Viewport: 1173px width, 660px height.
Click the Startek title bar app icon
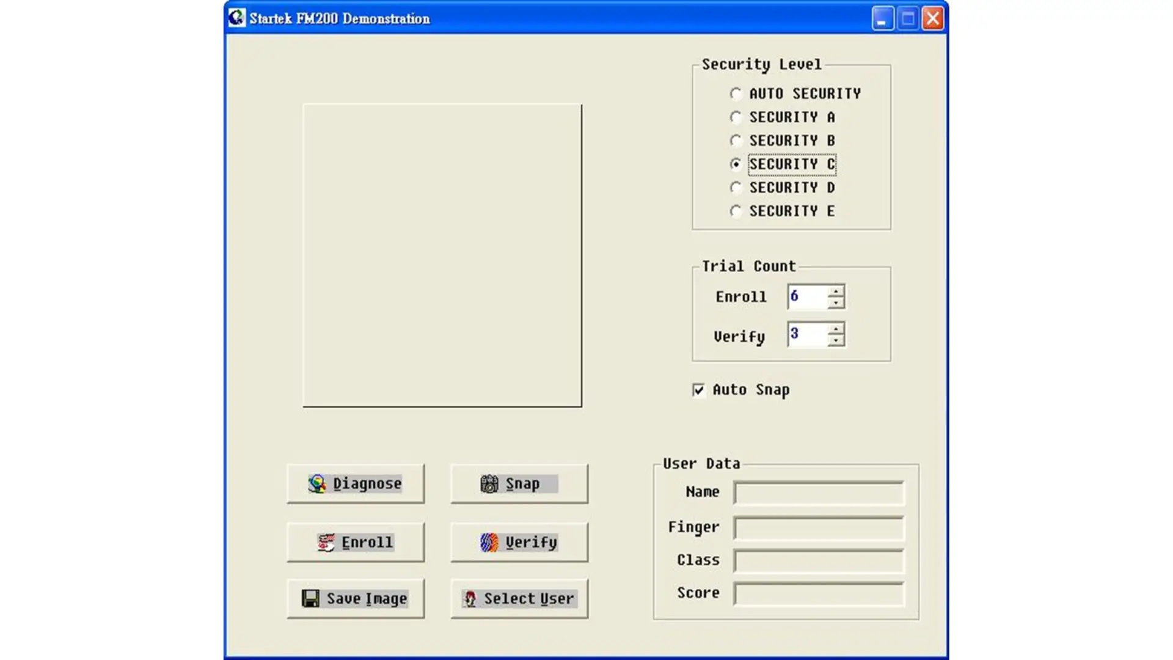coord(236,18)
